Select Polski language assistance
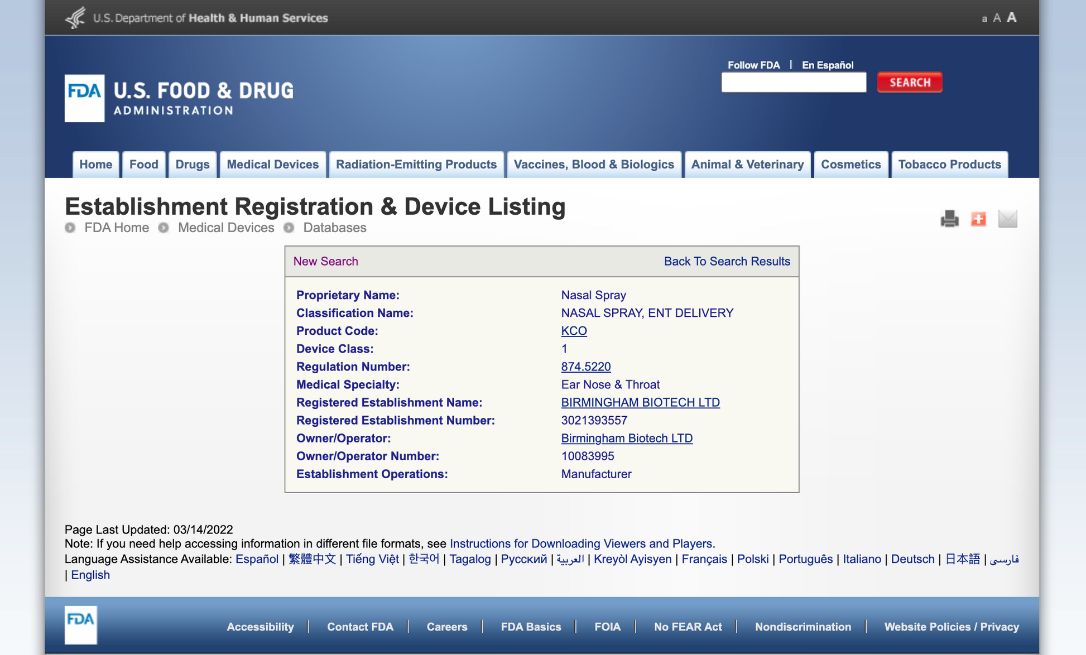 pos(753,559)
